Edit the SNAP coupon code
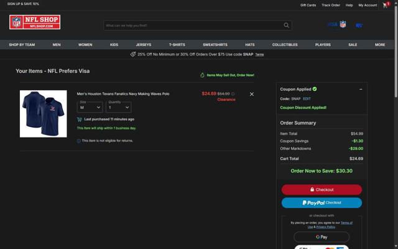Image resolution: width=398 pixels, height=249 pixels. [x=307, y=99]
